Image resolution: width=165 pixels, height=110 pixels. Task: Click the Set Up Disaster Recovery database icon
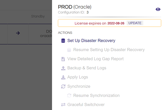coord(63,41)
